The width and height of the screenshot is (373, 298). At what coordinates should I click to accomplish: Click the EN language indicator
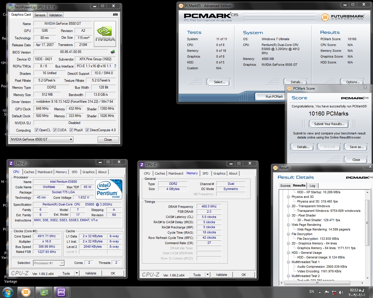click(x=312, y=292)
